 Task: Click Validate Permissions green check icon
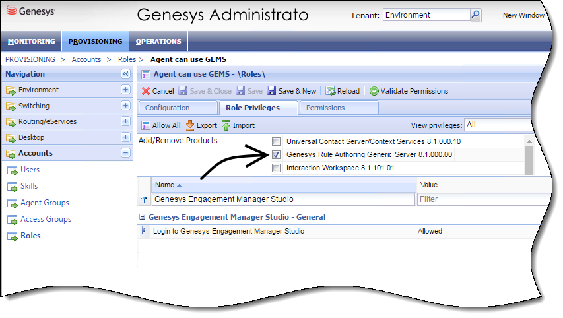click(x=374, y=91)
